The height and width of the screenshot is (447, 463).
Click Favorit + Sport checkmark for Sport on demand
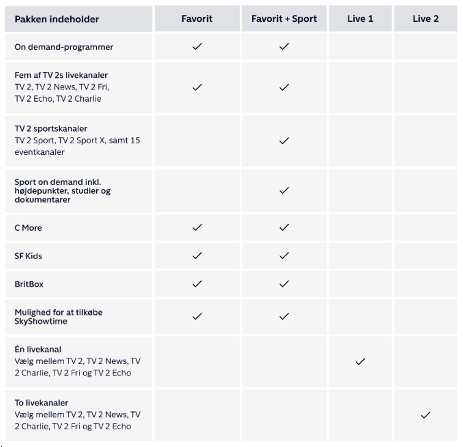pyautogui.click(x=284, y=190)
